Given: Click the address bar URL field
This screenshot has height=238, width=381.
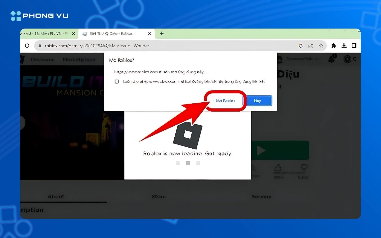Looking at the screenshot, I should point(106,45).
